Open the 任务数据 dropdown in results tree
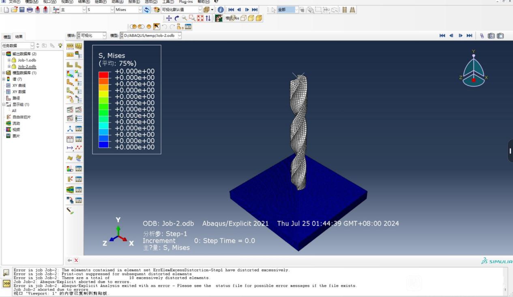This screenshot has height=297, width=513. click(x=18, y=45)
